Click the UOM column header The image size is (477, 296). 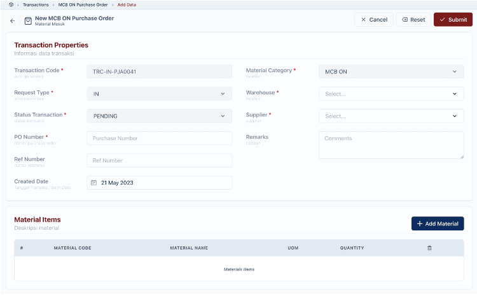293,248
